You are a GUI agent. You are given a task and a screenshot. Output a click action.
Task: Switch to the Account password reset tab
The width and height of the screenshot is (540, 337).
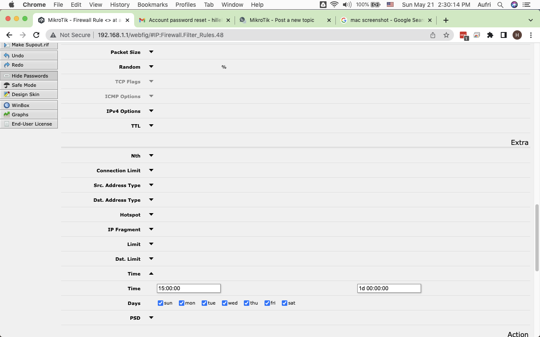[x=184, y=20]
